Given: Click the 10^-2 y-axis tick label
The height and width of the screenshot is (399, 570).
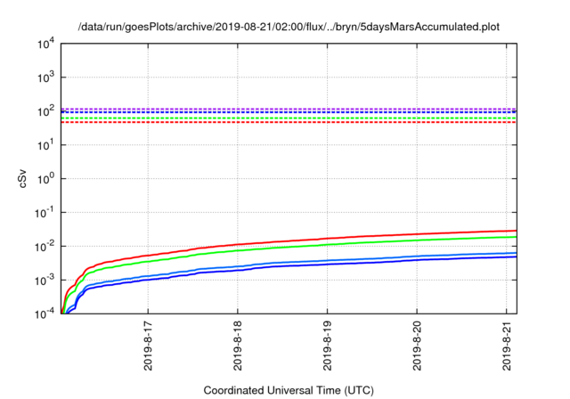Looking at the screenshot, I should [45, 247].
